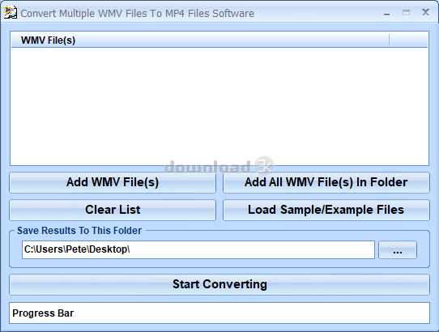The image size is (439, 332).
Task: Click the column divider in the list header
Action: [x=389, y=40]
